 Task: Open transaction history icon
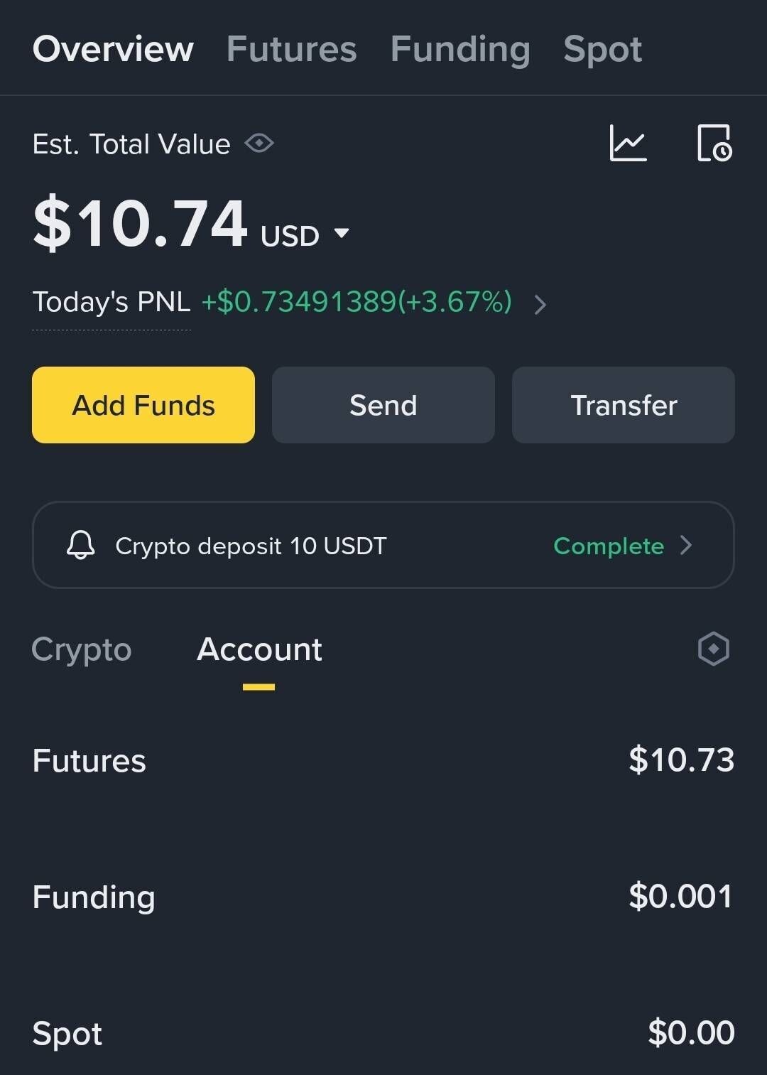pyautogui.click(x=714, y=144)
